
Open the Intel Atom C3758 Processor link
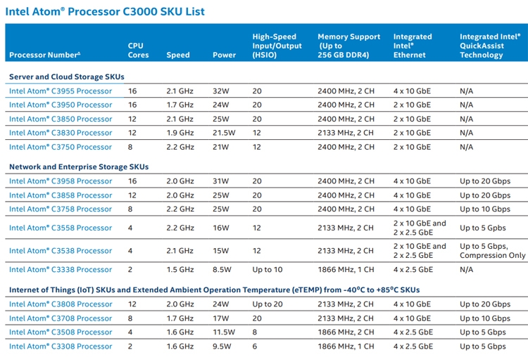point(61,209)
